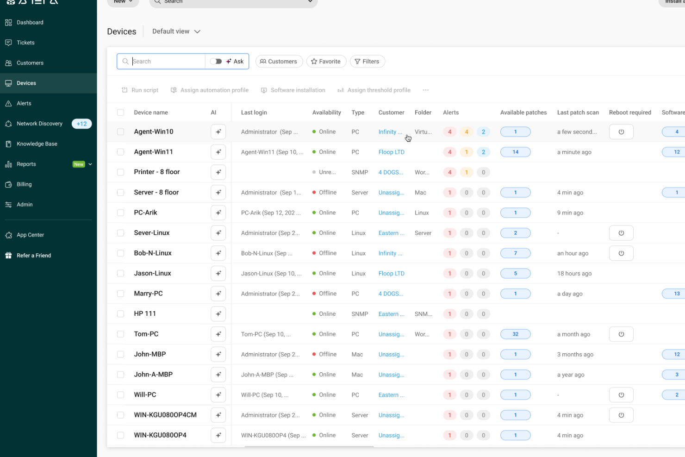This screenshot has width=685, height=457.
Task: Open the App Center
Action: [30, 235]
